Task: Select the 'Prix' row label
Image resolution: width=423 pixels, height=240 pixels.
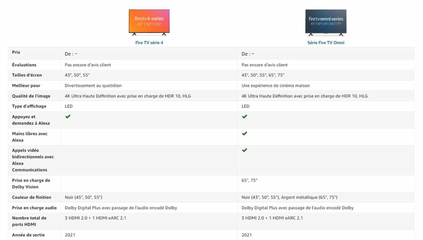Action: click(x=16, y=52)
